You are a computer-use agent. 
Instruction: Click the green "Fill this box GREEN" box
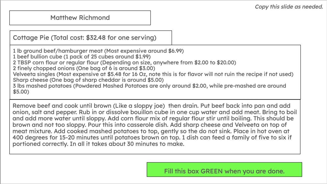[x=224, y=170]
